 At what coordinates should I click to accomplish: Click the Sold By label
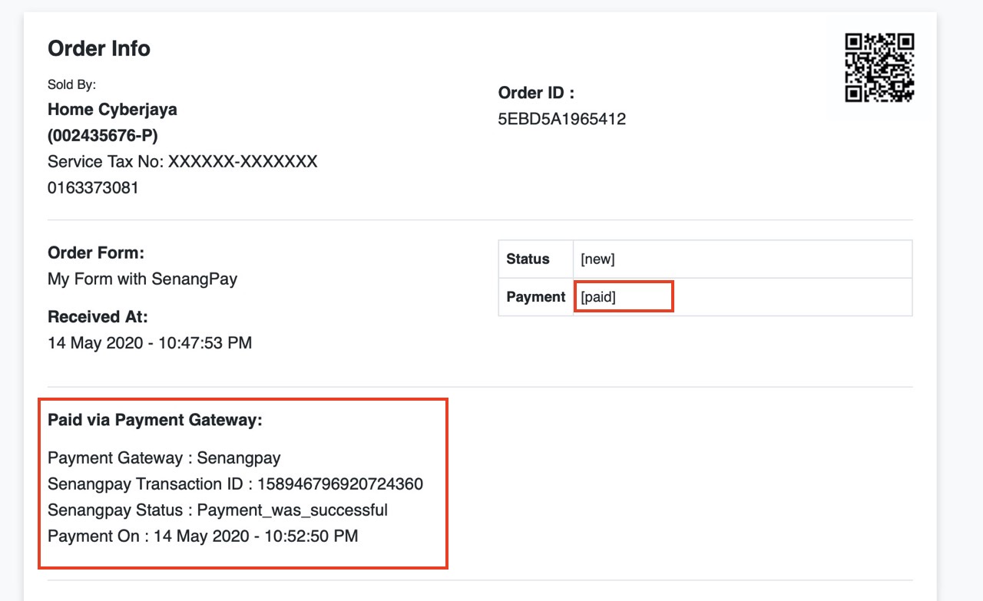(x=71, y=84)
